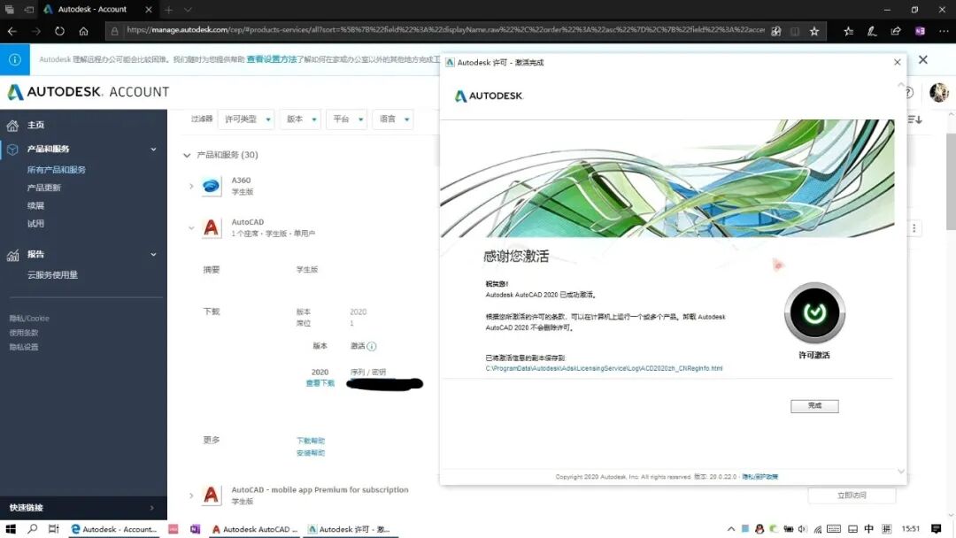Switch to Autodesk AutoCAD taskbar item
This screenshot has width=956, height=538.
(254, 529)
